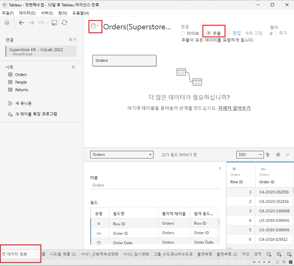Open the 라인 sheet tab
The height and width of the screenshot is (266, 294).
[x=246, y=254]
